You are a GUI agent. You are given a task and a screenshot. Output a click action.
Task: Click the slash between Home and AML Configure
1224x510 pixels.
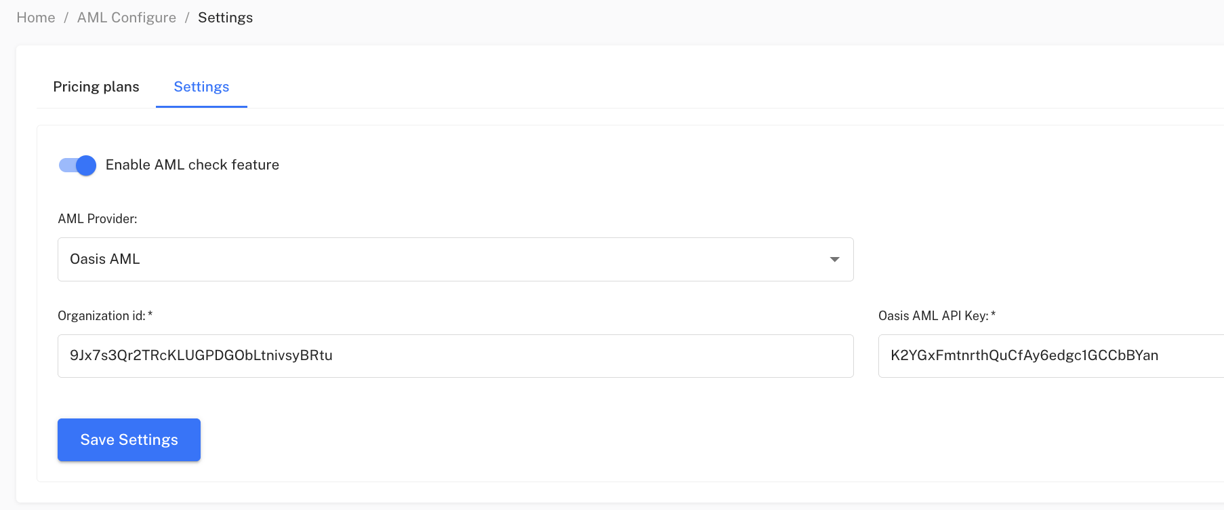[x=66, y=18]
